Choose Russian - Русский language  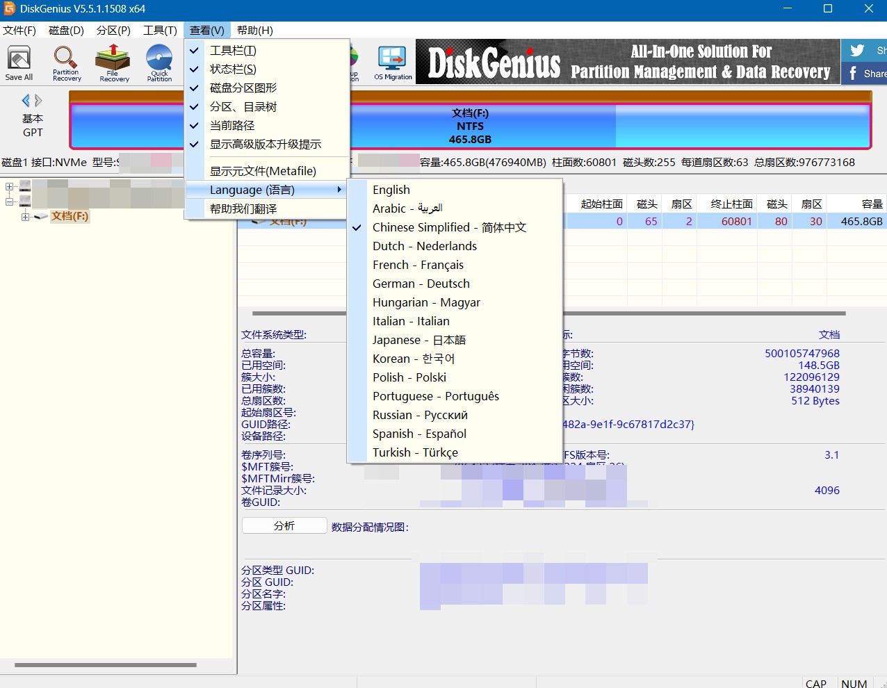point(455,415)
